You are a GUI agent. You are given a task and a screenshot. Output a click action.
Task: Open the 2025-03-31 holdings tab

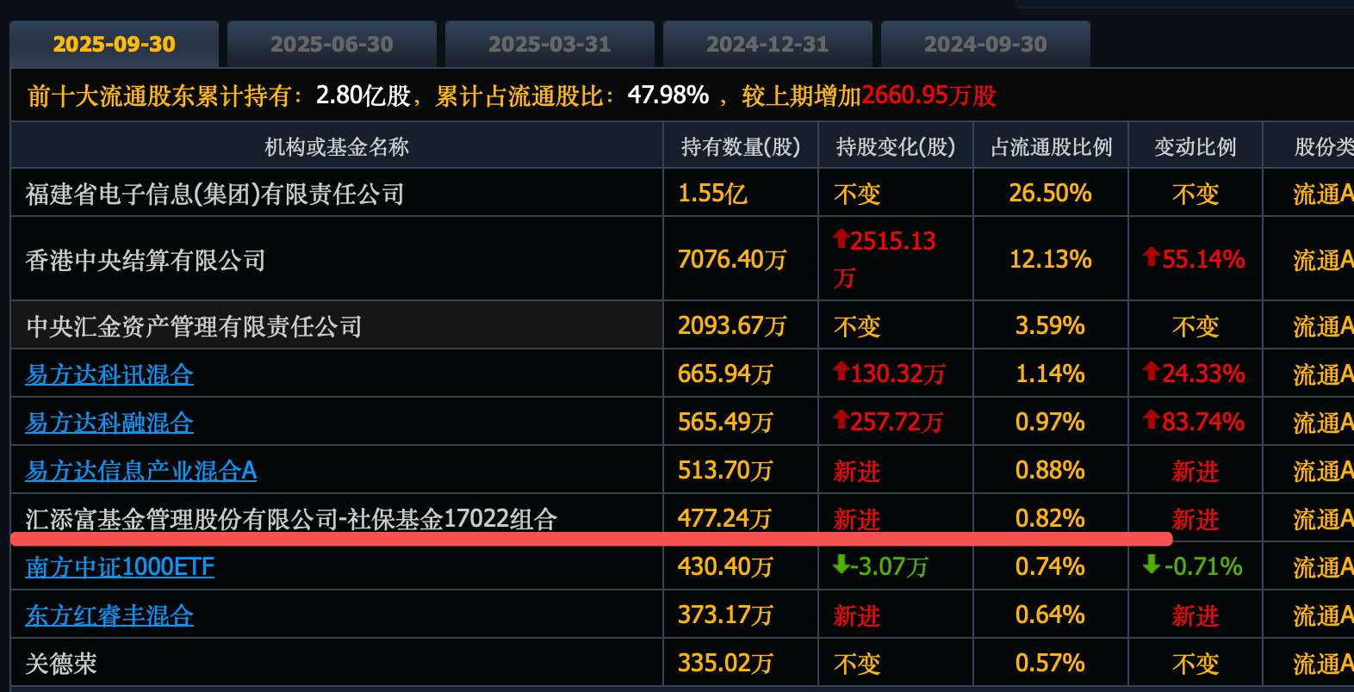coord(550,44)
